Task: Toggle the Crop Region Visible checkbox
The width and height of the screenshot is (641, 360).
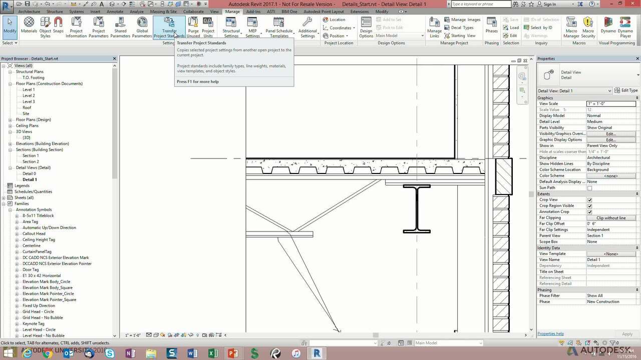Action: tap(589, 206)
